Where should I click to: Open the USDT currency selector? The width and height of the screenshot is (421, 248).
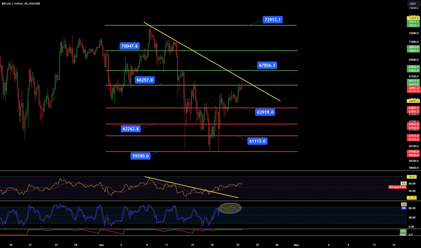[x=413, y=4]
